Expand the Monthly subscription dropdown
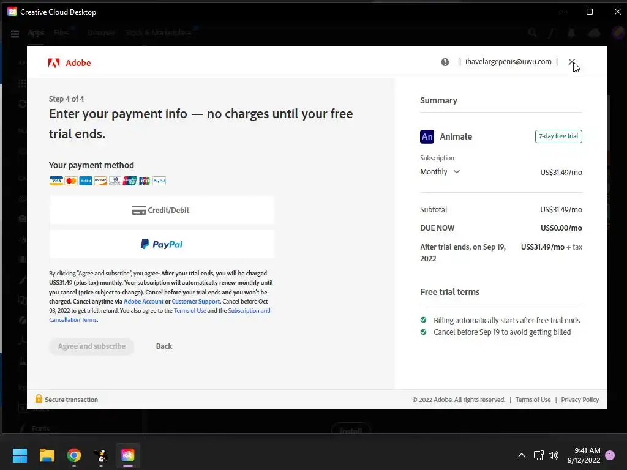 [440, 171]
